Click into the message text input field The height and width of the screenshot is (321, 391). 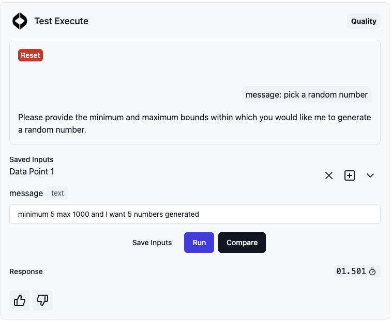(195, 214)
